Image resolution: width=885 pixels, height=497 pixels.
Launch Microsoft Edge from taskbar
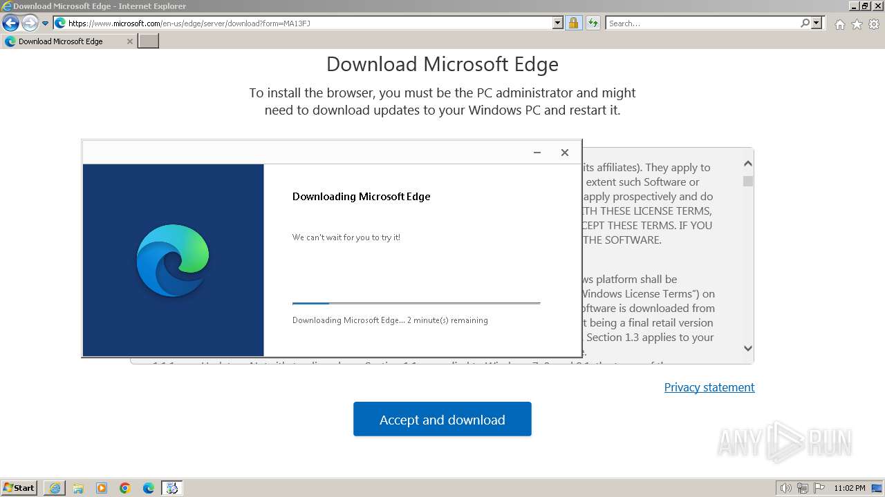click(149, 488)
